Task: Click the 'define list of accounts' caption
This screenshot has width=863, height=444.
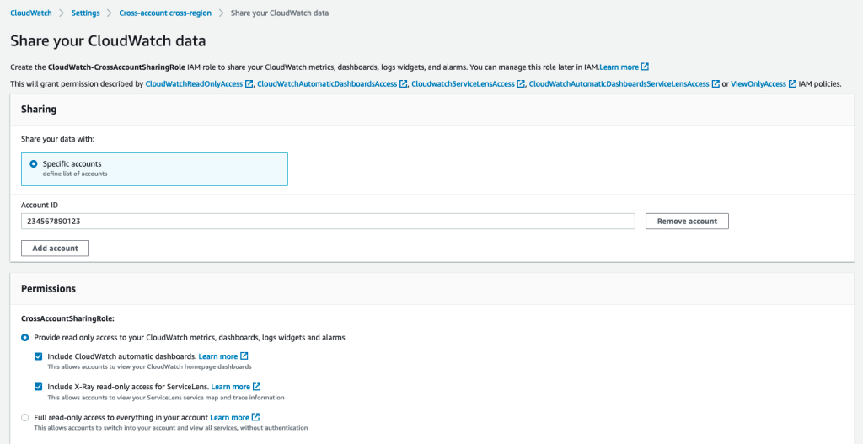Action: click(x=75, y=174)
